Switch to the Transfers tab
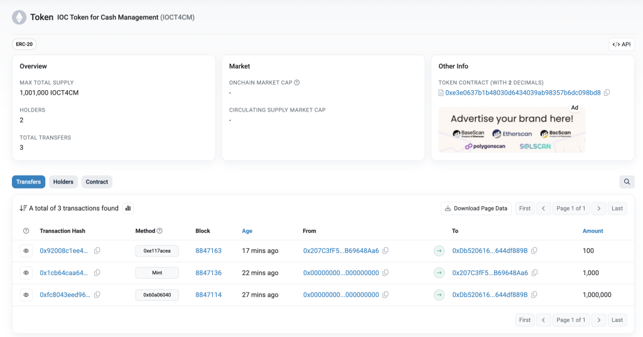Viewport: 643px width, 337px height. pos(29,182)
